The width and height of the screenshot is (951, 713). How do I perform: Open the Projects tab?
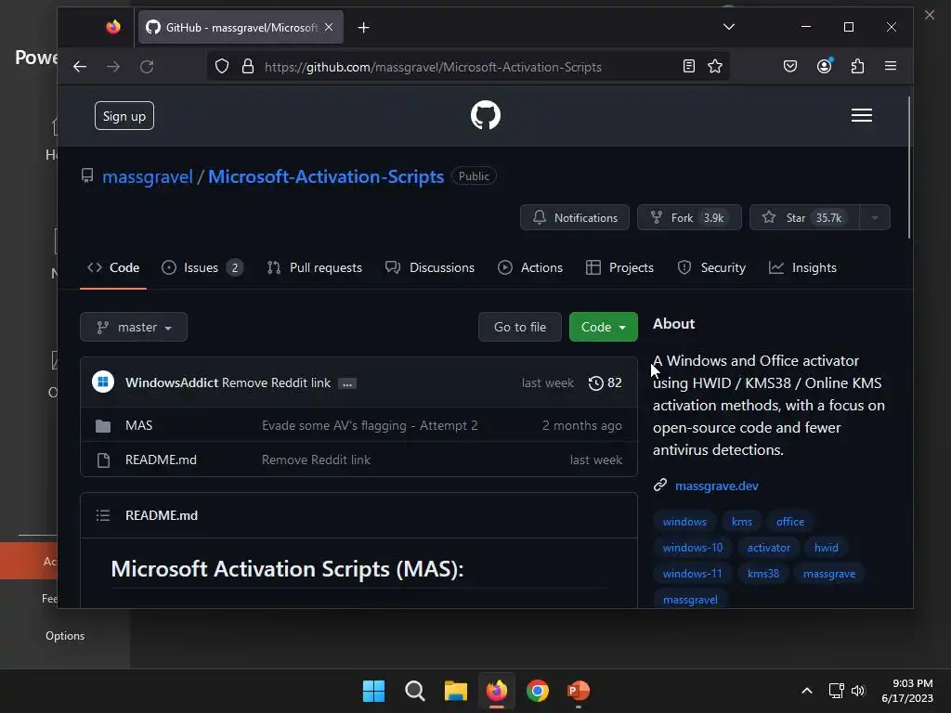click(x=619, y=267)
